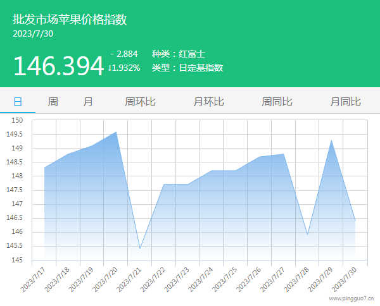The width and height of the screenshot is (380, 306).
Task: Click the 批发市场苹果价格指数 title
Action: (70, 20)
